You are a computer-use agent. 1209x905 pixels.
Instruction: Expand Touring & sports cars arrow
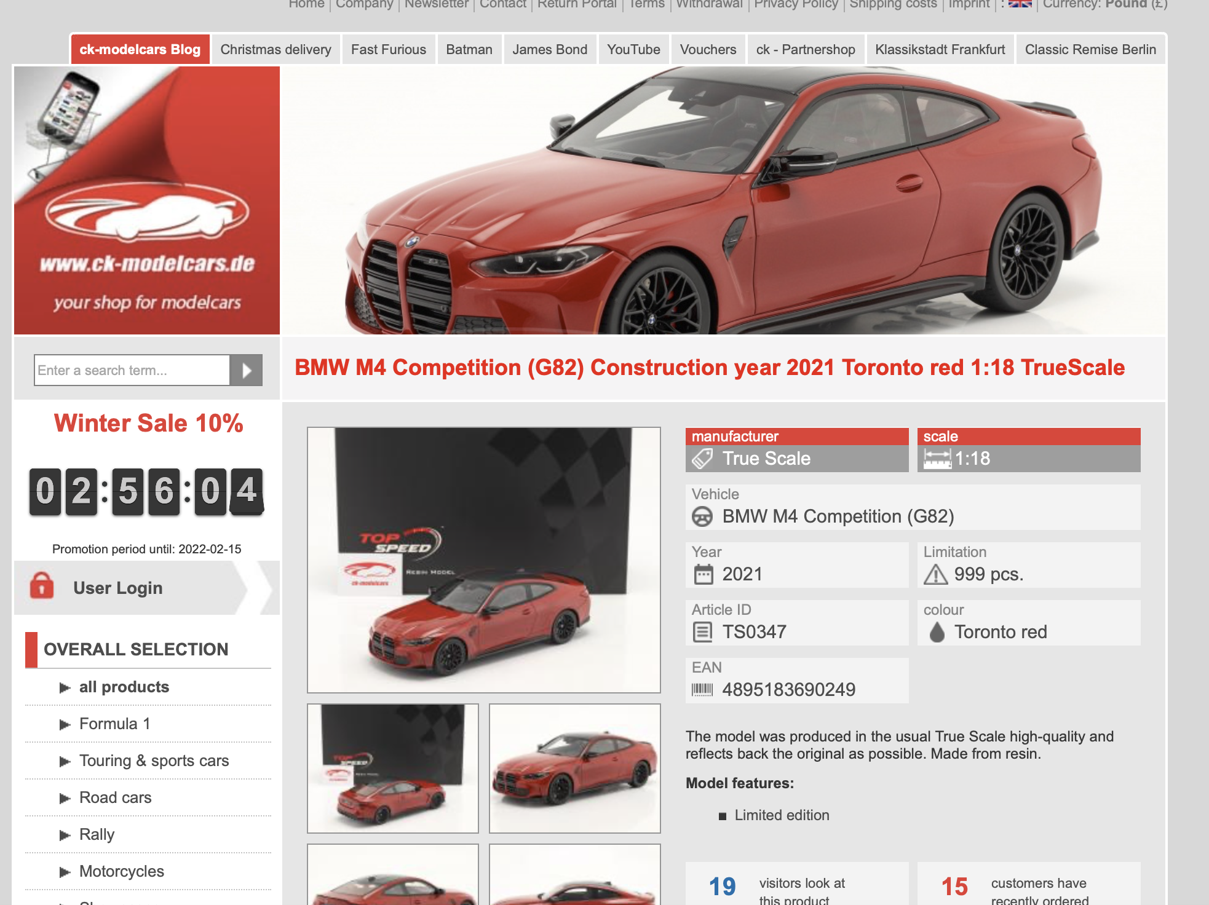coord(65,762)
